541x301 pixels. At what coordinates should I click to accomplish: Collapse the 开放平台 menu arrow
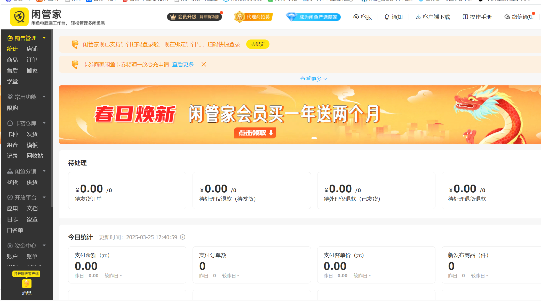pos(44,197)
